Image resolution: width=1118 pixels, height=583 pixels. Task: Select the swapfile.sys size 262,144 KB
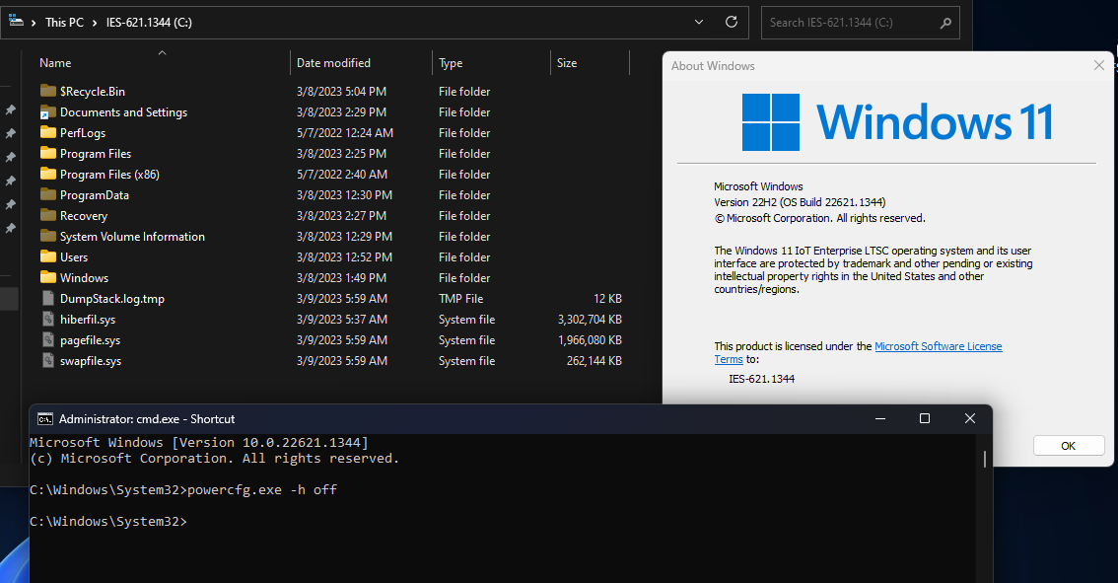click(x=594, y=360)
